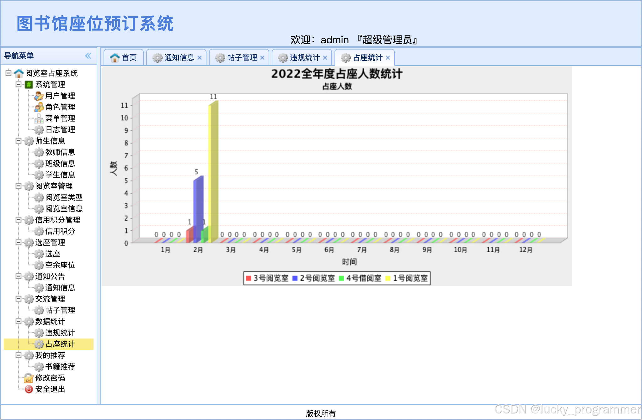Switch to the notification info tab
The height and width of the screenshot is (420, 642).
point(179,58)
